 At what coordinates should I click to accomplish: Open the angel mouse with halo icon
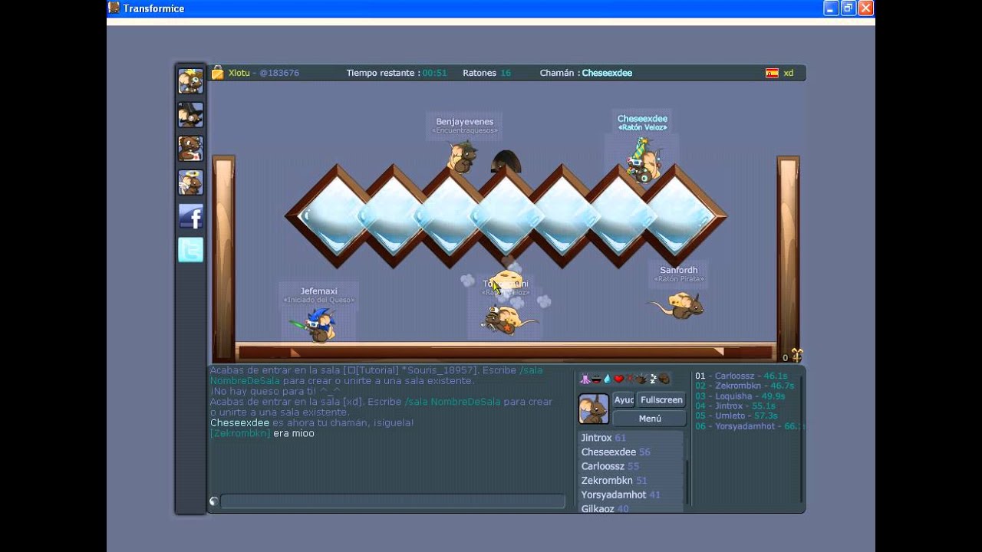point(190,182)
